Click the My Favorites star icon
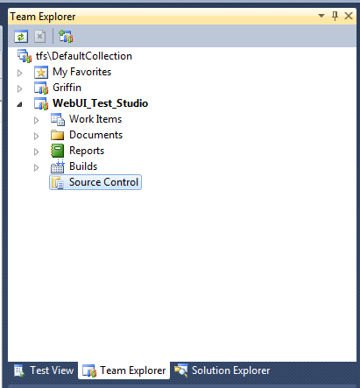 click(x=41, y=72)
